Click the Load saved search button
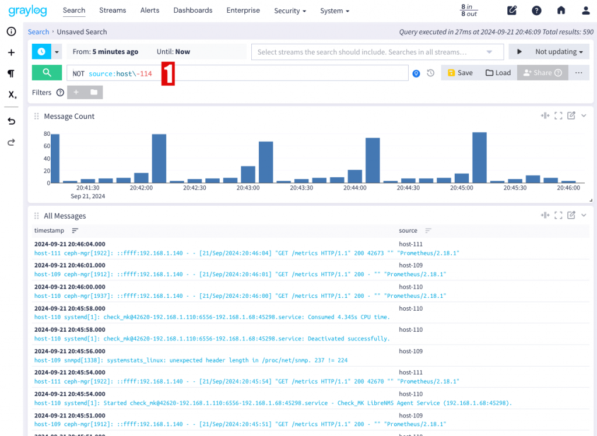 click(498, 72)
